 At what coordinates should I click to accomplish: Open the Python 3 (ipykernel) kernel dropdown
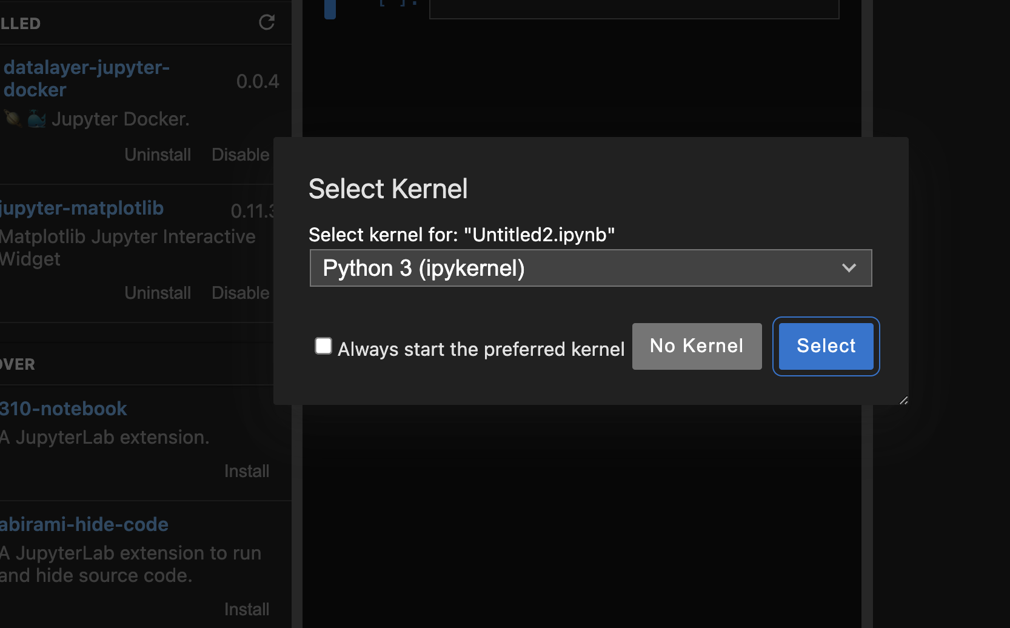(x=590, y=268)
